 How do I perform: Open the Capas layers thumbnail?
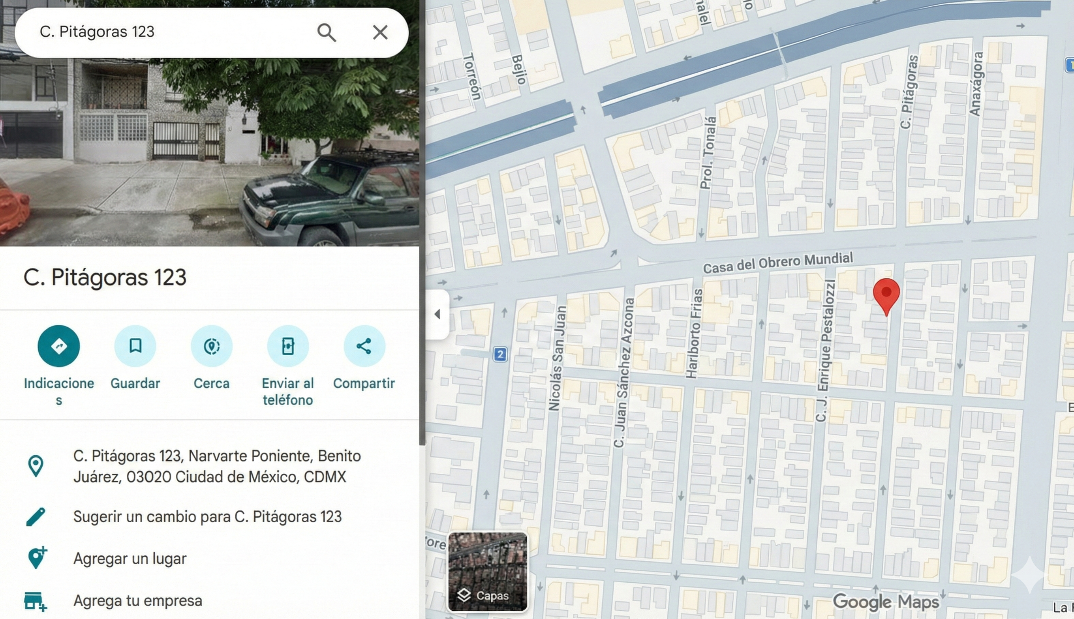pyautogui.click(x=487, y=571)
